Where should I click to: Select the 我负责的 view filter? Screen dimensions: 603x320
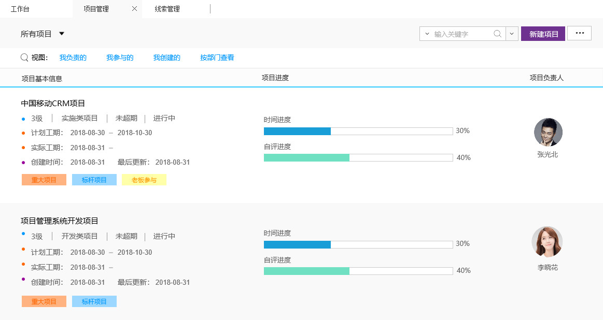point(73,57)
